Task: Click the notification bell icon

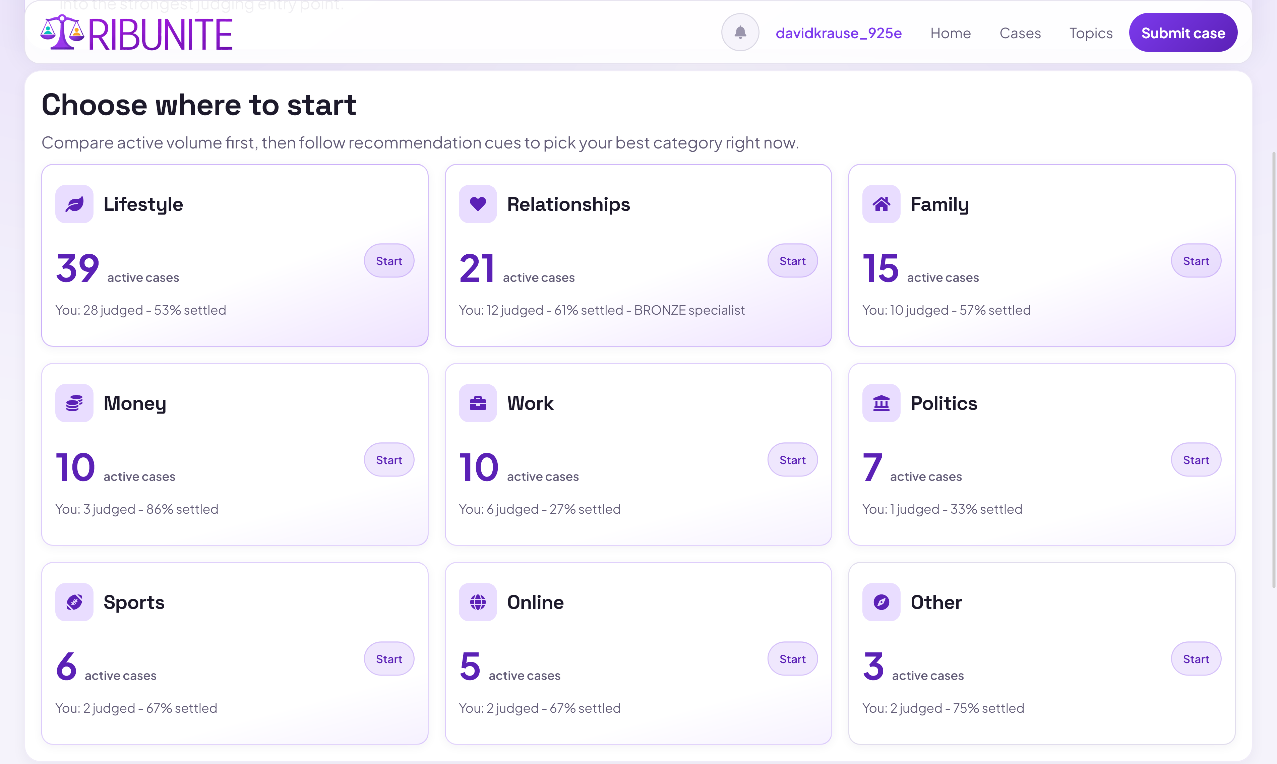Action: (740, 33)
